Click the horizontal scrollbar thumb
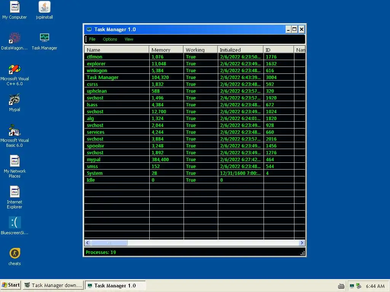 point(109,243)
